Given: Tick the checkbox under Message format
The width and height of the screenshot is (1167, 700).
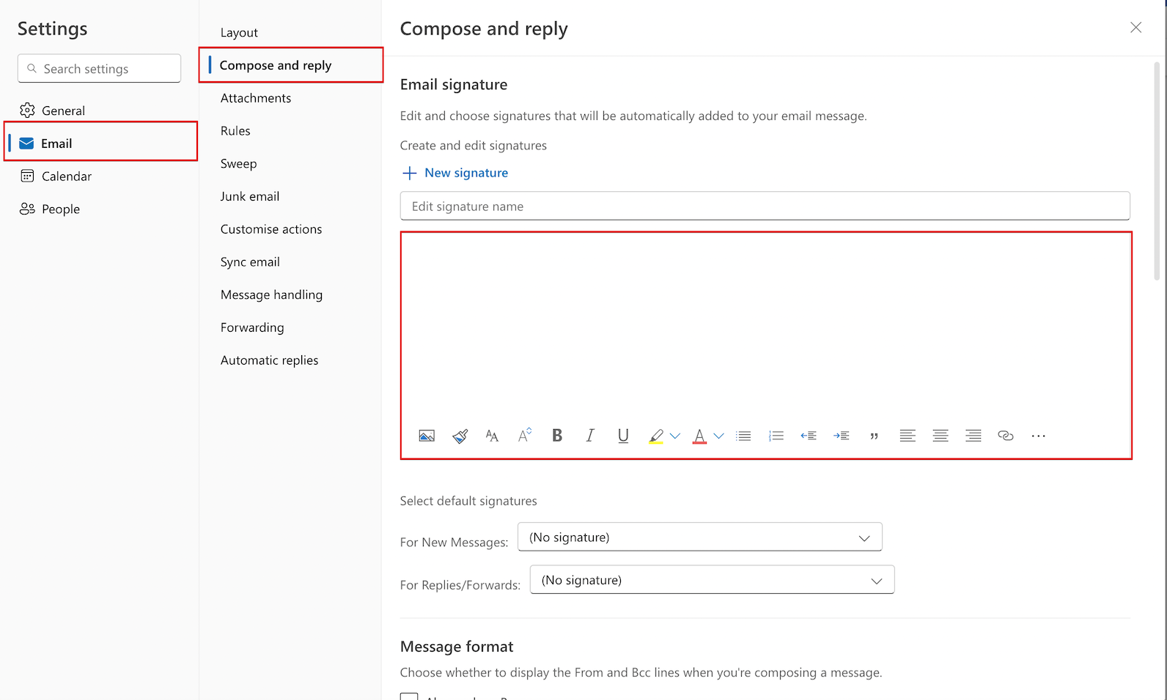Looking at the screenshot, I should (x=409, y=696).
